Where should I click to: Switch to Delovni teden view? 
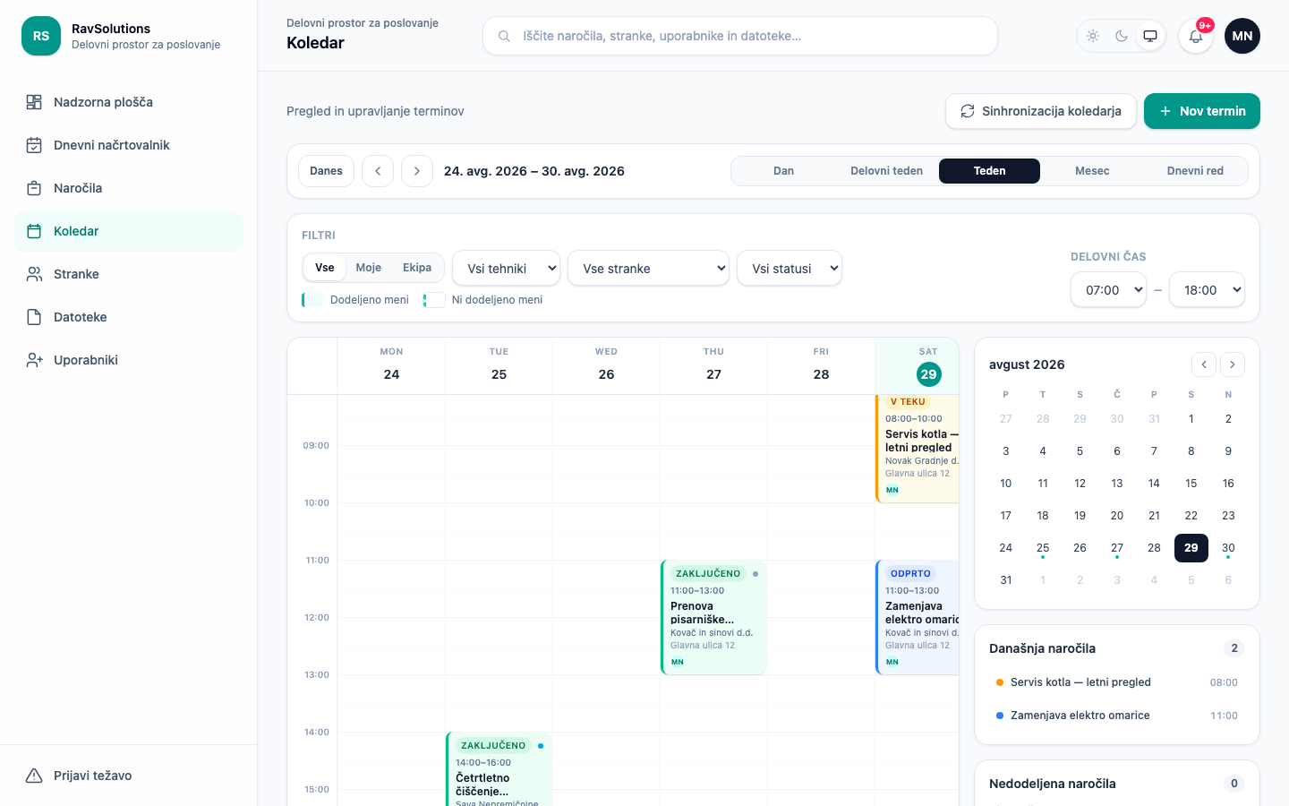887,171
